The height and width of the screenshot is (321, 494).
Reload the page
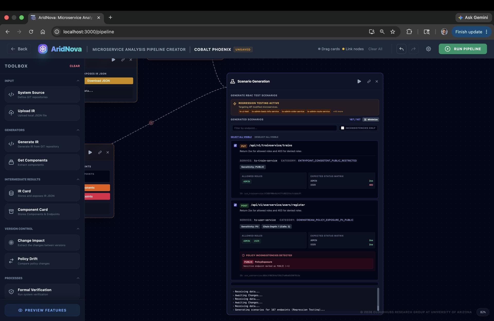pyautogui.click(x=31, y=32)
